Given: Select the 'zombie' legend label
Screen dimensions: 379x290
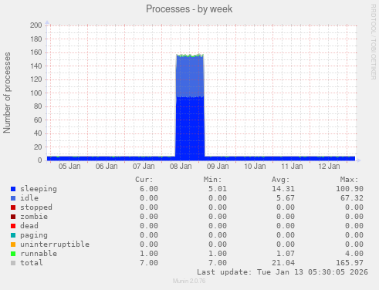Looking at the screenshot, I should [x=34, y=217].
